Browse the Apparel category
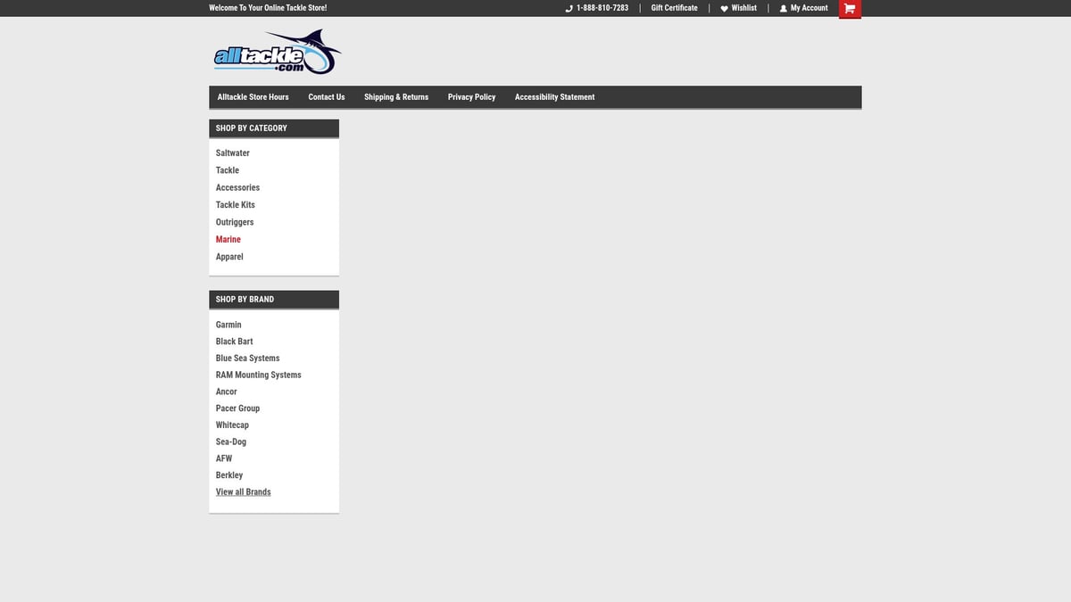Screen dimensions: 1071x602 (229, 257)
